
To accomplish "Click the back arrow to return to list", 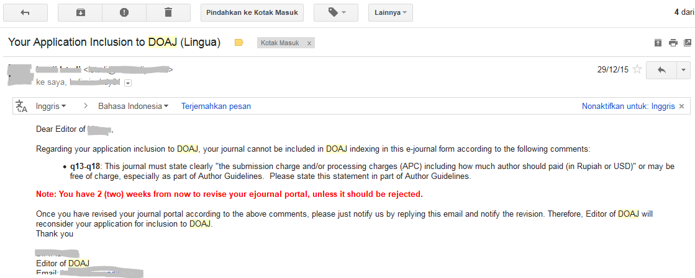I will tap(25, 12).
